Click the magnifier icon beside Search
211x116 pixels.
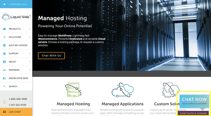[x=4, y=86]
